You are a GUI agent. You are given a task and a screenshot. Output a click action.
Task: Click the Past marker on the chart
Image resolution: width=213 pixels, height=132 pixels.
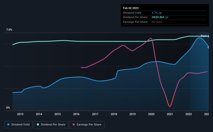pyautogui.click(x=204, y=36)
